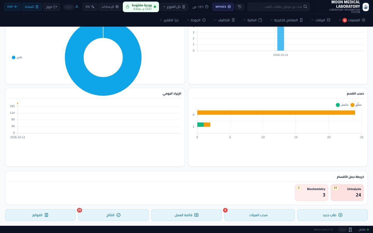Click the Moon Medical Laboratory logo
The image size is (373, 233).
coord(365,7)
